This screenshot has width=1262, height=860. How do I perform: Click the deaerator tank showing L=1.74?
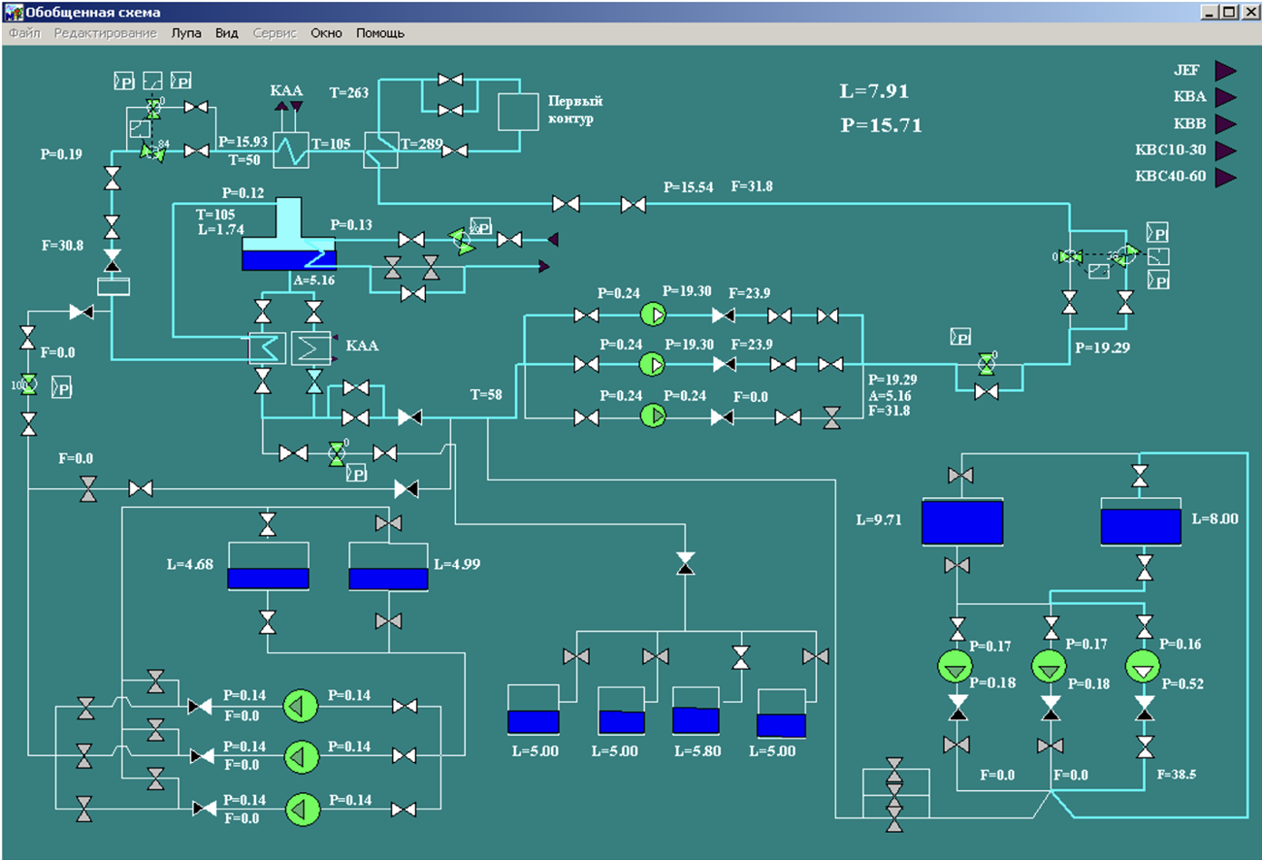pos(289,247)
